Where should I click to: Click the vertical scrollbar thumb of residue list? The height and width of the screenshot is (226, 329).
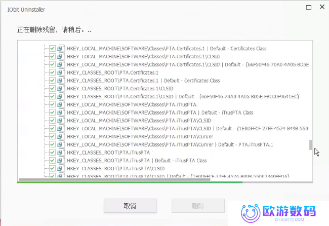[310, 145]
